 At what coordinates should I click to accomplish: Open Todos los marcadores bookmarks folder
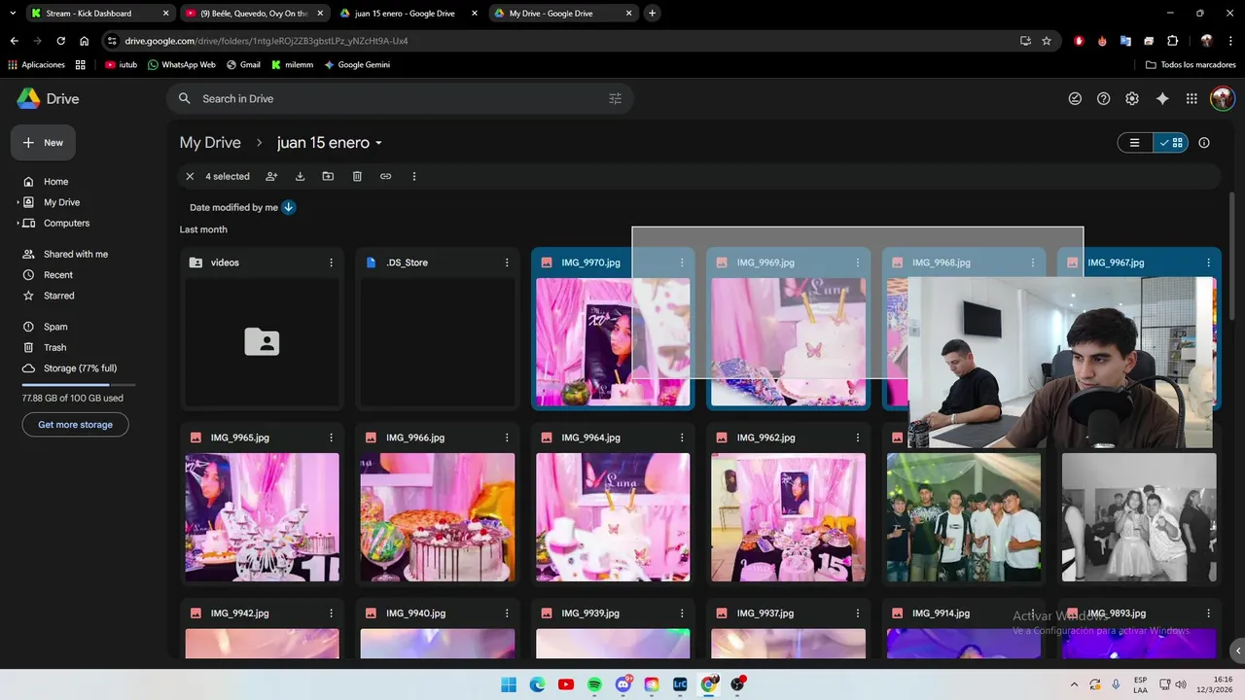coord(1192,65)
